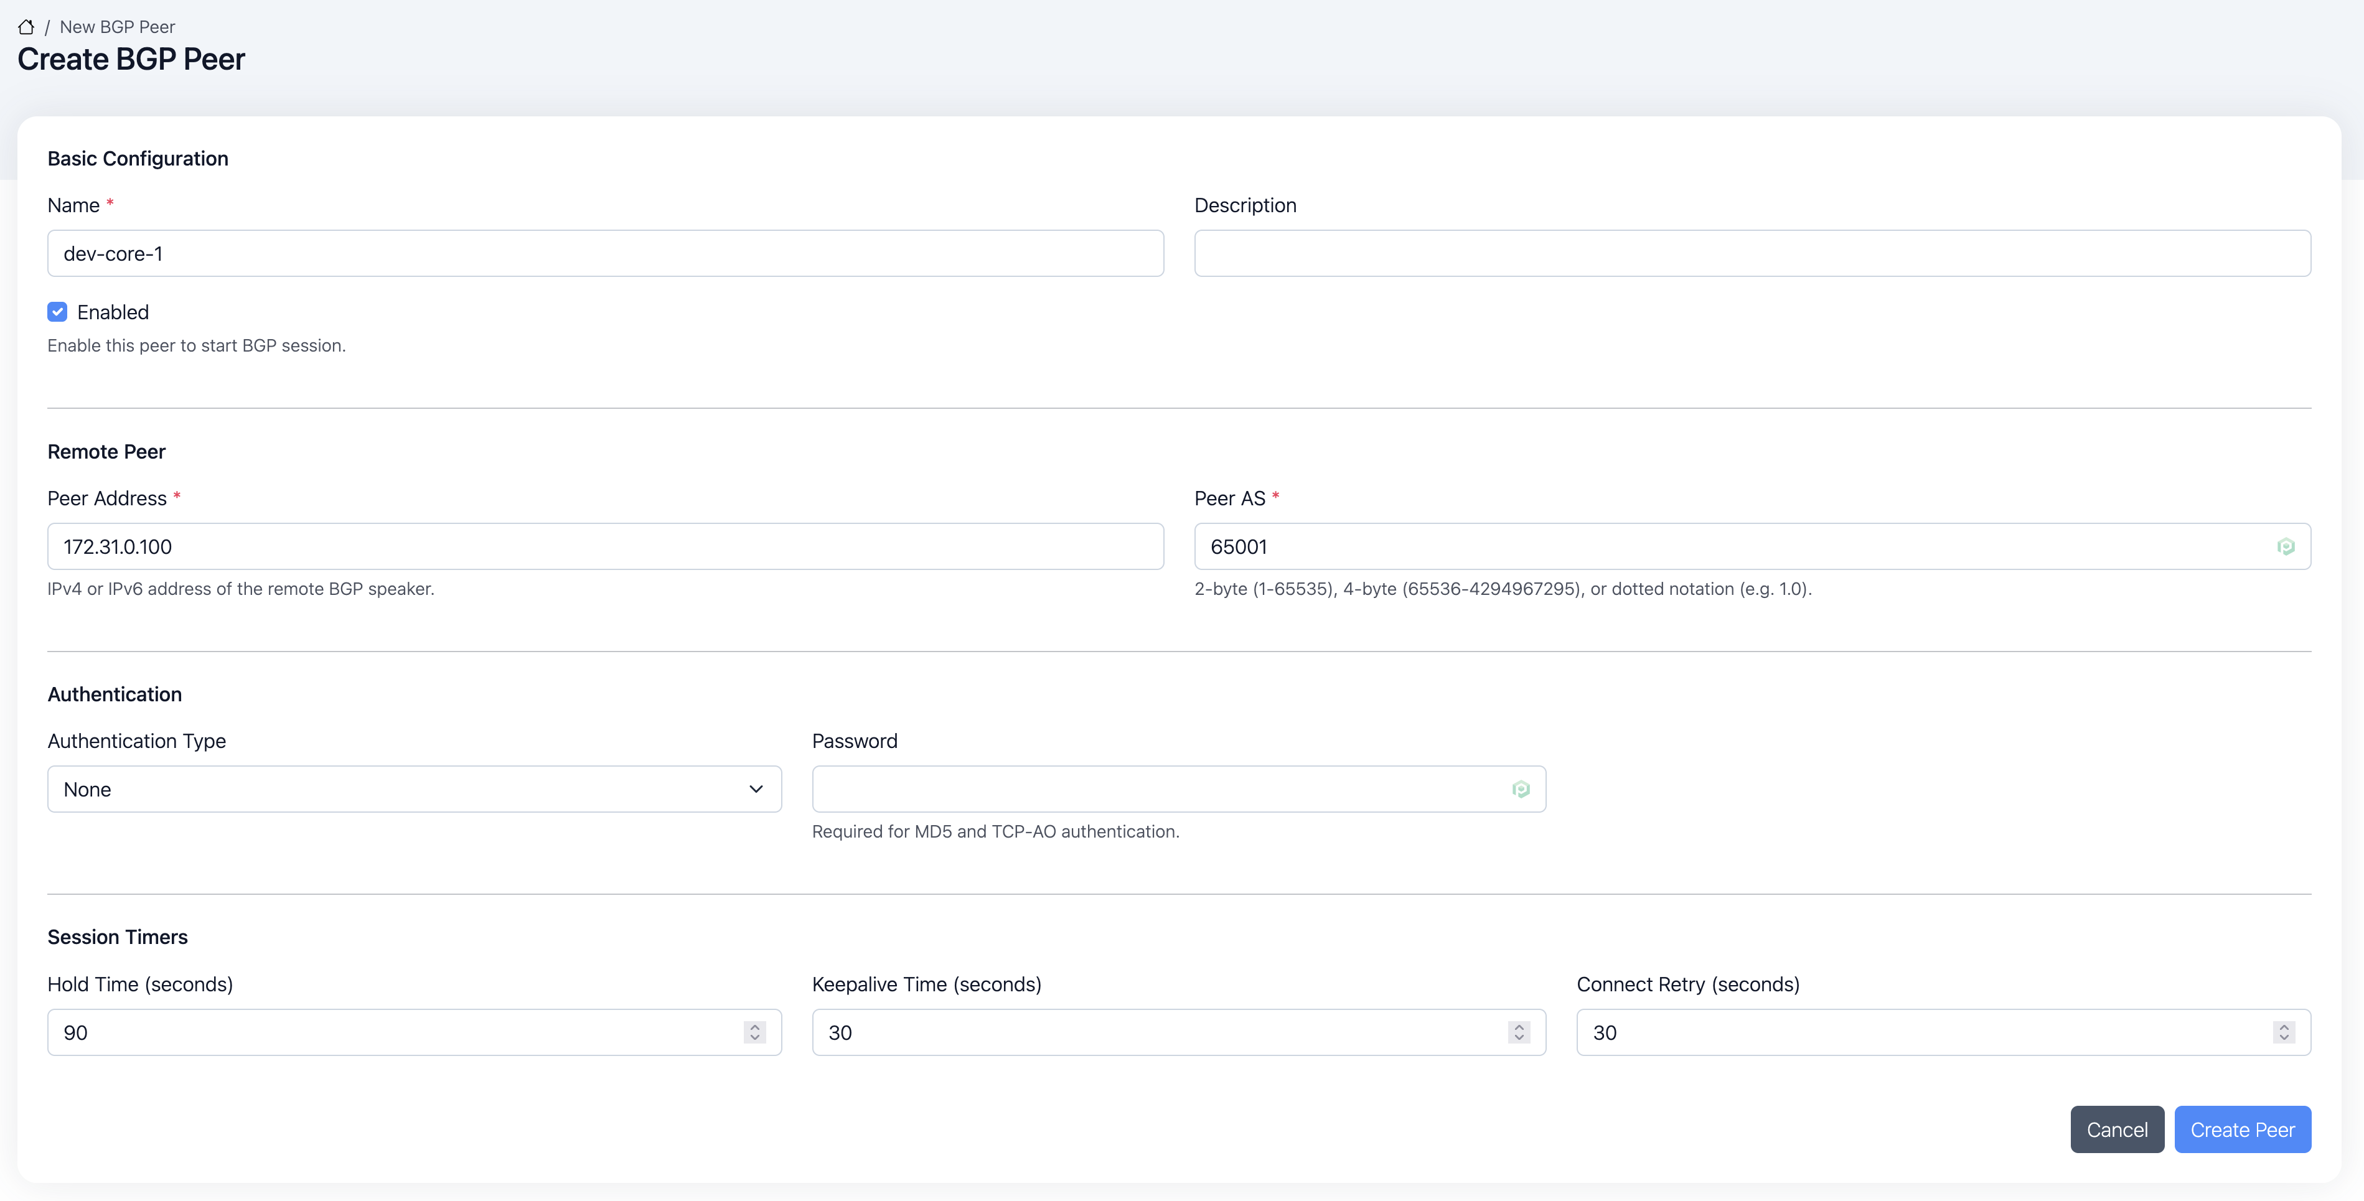This screenshot has height=1201, width=2364.
Task: Click the '2-byte (1-65535)' help text
Action: point(1503,589)
